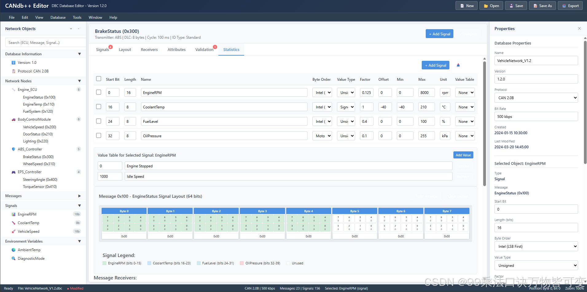Screen dimensions: 587x292
Task: Open the CoolantTemp value type dropdown
Action: click(346, 107)
